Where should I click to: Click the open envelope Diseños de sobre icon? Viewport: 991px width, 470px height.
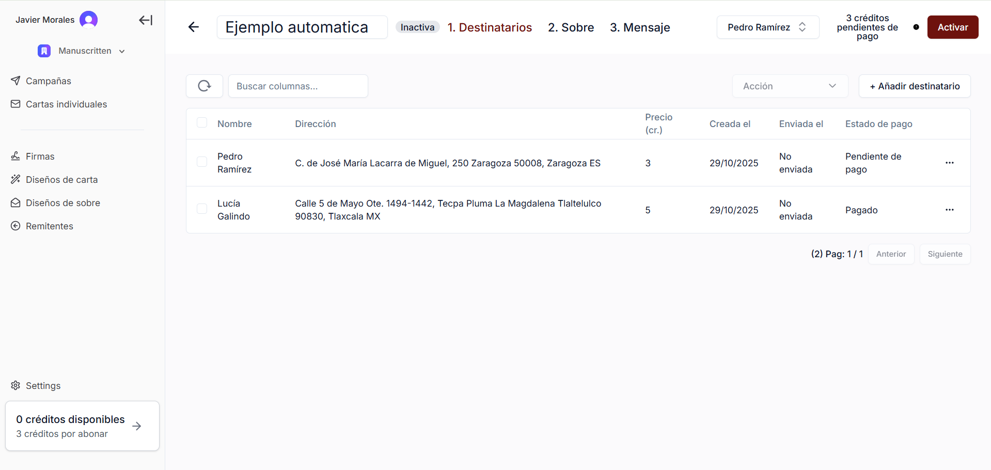click(x=15, y=202)
